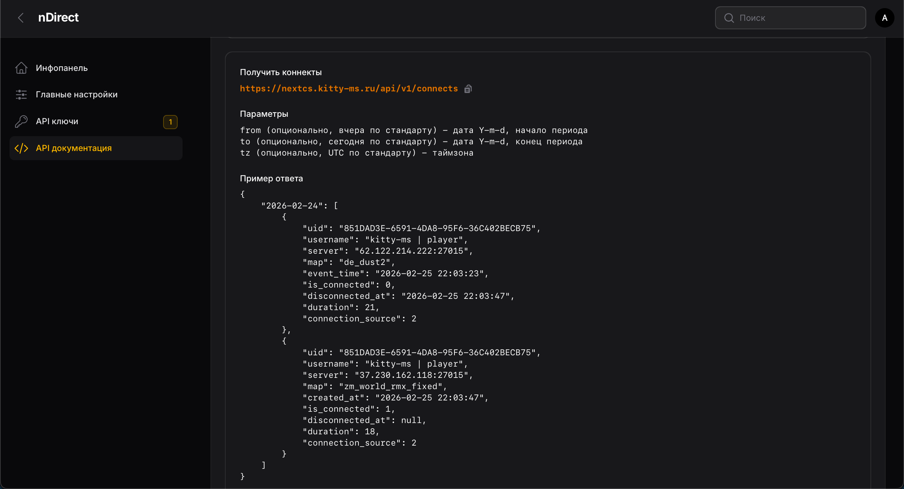This screenshot has height=489, width=904.
Task: Click the magnifier icon in search
Action: pyautogui.click(x=729, y=18)
